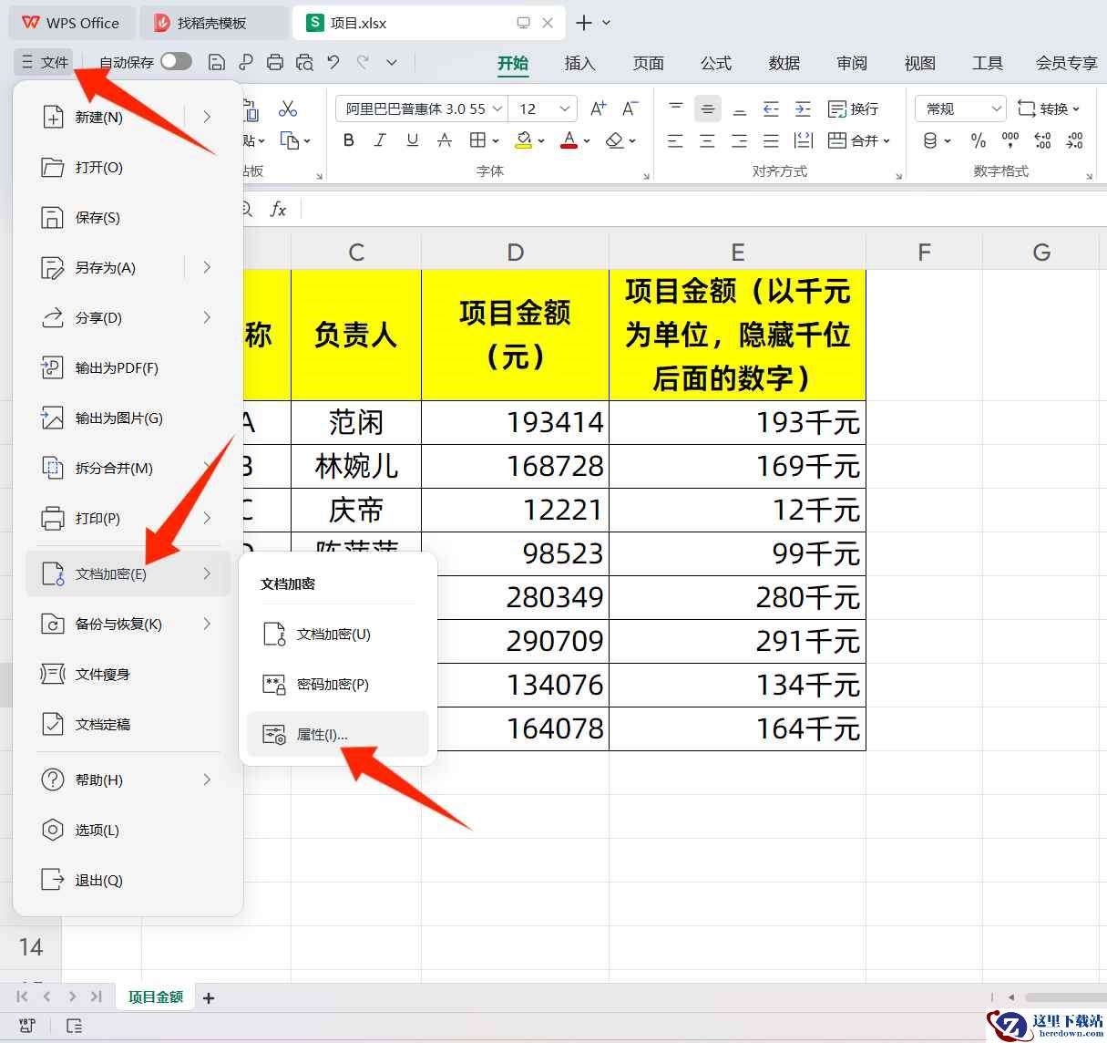This screenshot has width=1107, height=1043.
Task: Select cell D containing 193414
Action: click(515, 422)
